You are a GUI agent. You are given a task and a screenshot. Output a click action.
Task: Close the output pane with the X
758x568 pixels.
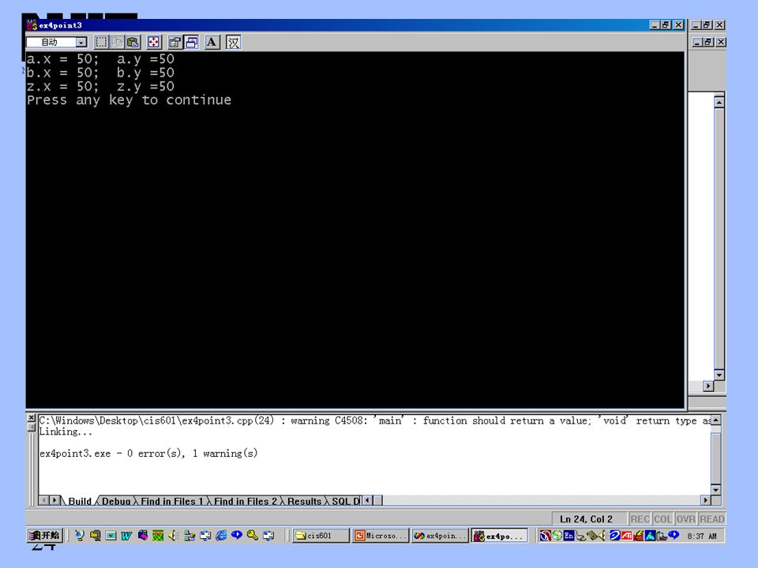[32, 418]
